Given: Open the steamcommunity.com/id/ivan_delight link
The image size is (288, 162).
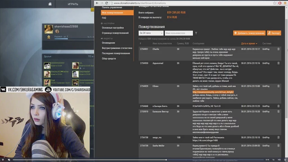Looking at the screenshot, I should [x=213, y=92].
